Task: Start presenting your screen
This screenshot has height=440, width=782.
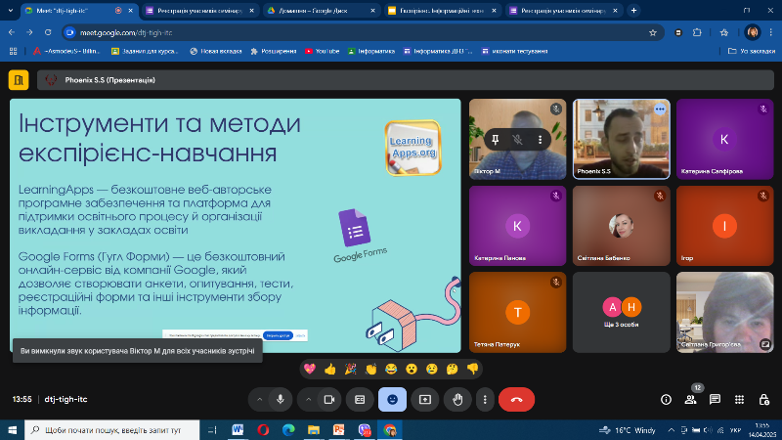Action: point(425,400)
